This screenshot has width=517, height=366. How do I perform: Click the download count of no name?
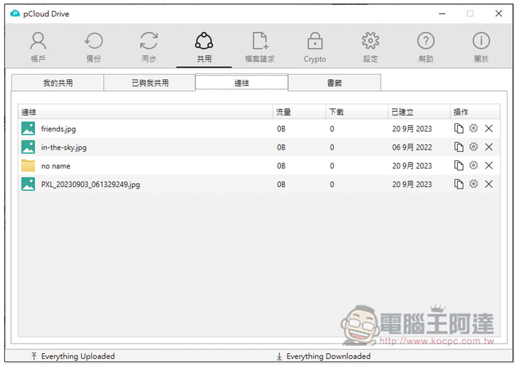click(x=332, y=166)
